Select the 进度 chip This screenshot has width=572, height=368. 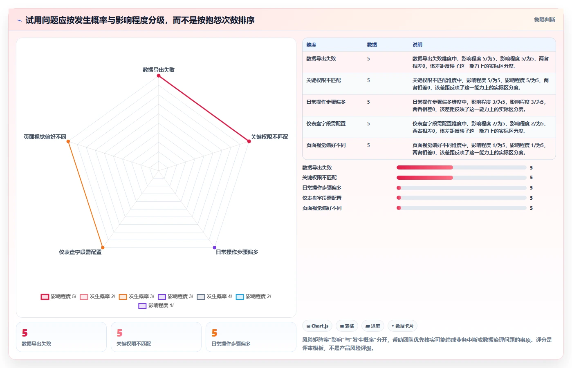tap(372, 326)
